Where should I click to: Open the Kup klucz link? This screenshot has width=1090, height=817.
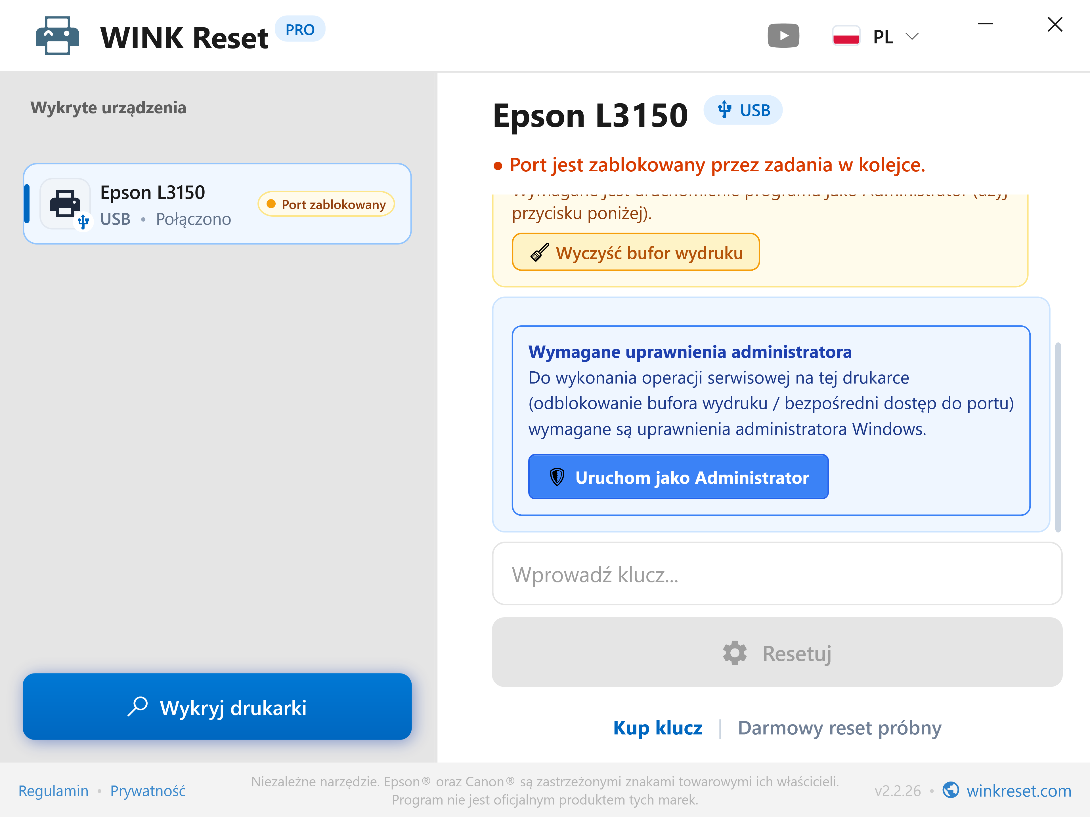point(657,728)
